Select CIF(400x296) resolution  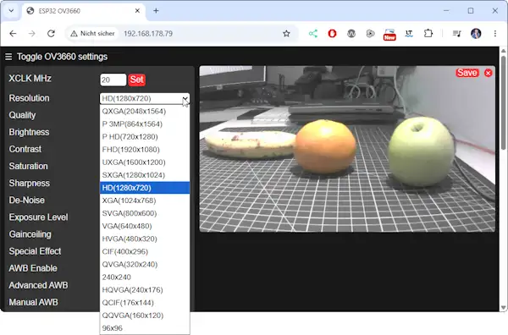[145, 251]
